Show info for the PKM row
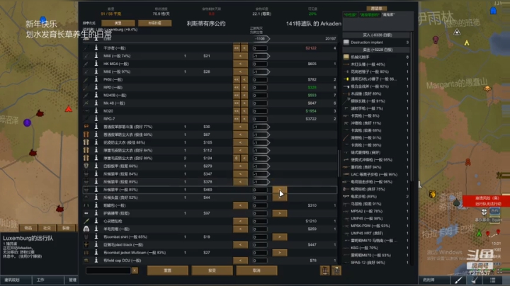The width and height of the screenshot is (510, 286). click(x=96, y=79)
